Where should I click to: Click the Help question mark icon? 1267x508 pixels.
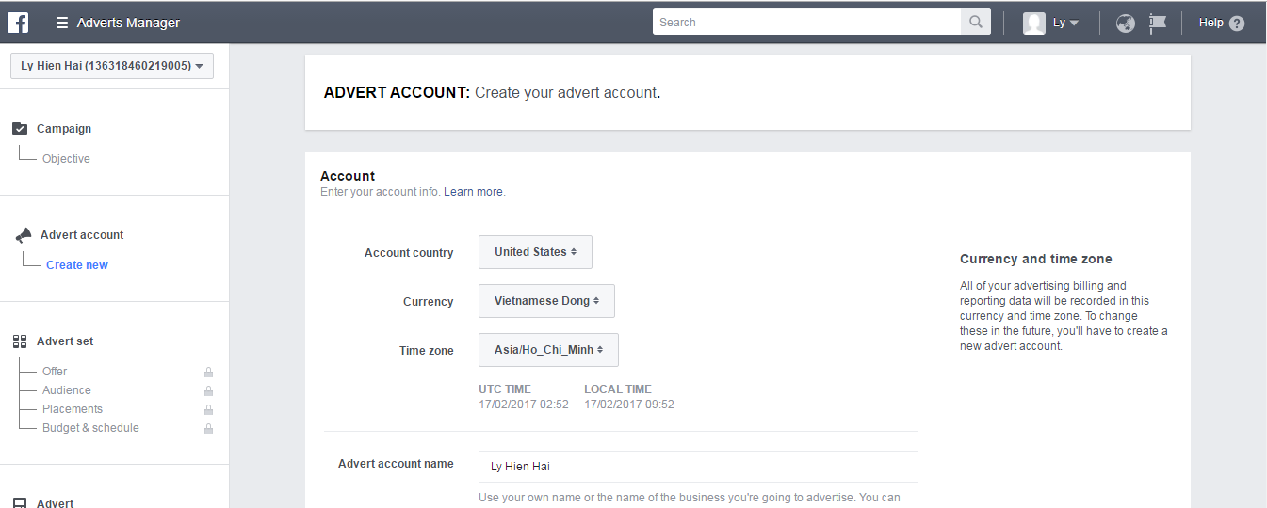pyautogui.click(x=1236, y=24)
